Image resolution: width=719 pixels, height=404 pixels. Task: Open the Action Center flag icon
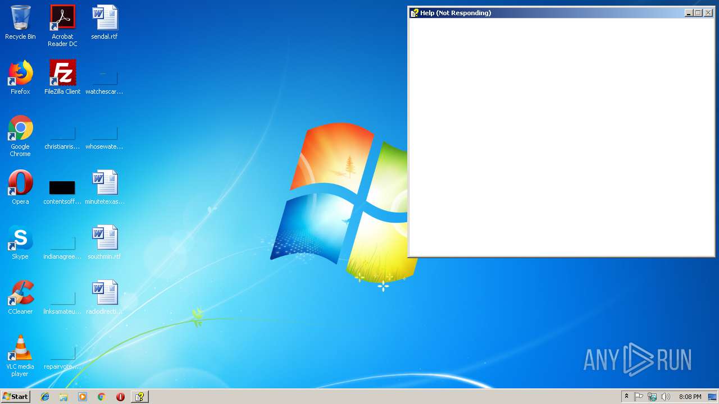pos(639,397)
